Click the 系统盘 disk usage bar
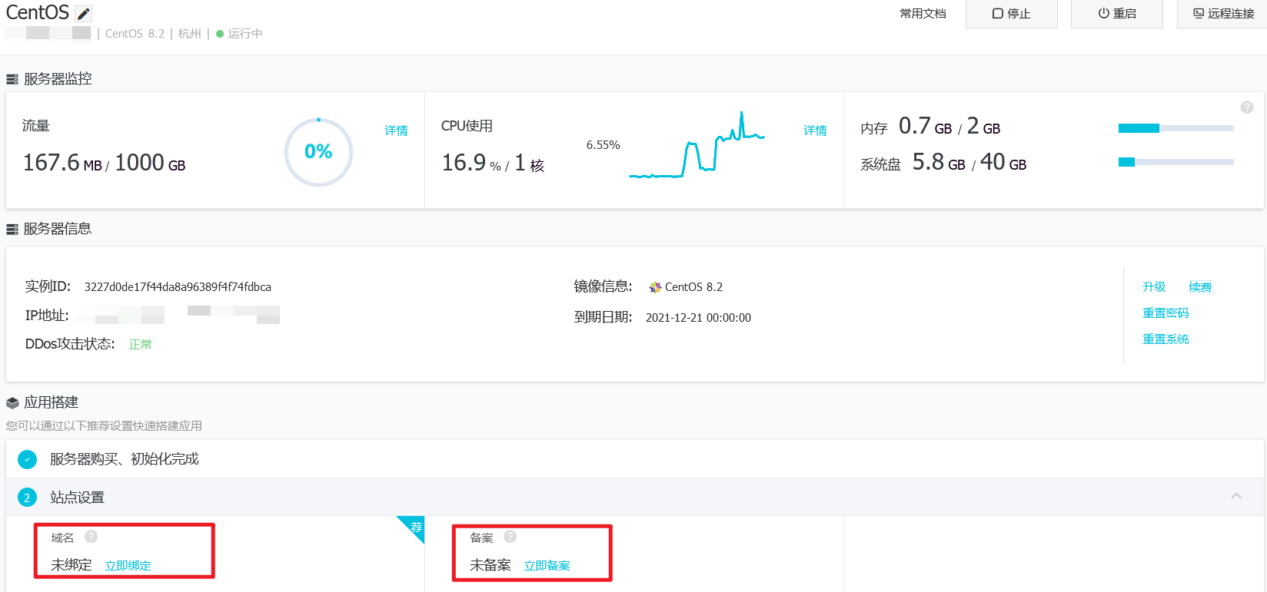Screen dimensions: 1267x592 pyautogui.click(x=1176, y=162)
